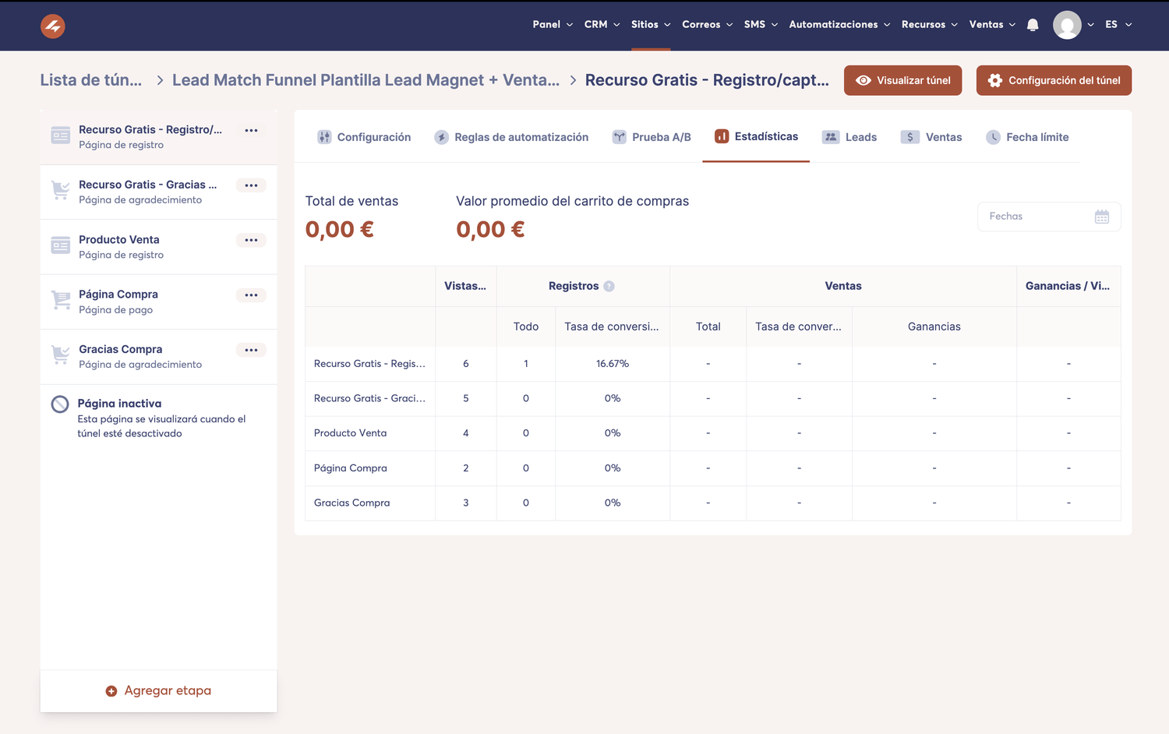This screenshot has height=734, width=1169.
Task: Click Producto Venta row name in table
Action: click(x=350, y=433)
